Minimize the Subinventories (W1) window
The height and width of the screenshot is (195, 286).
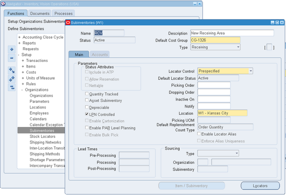coord(273,23)
